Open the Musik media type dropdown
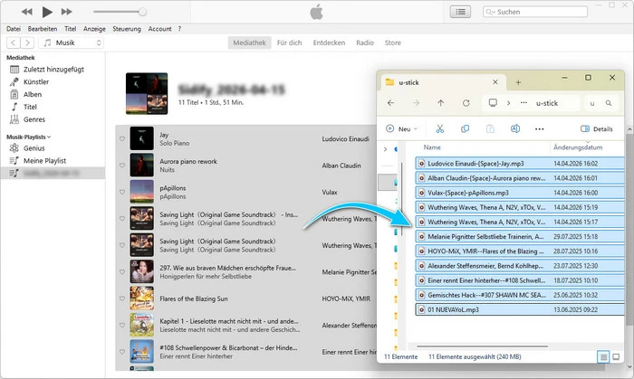Viewport: 634px width, 379px height. [x=72, y=43]
